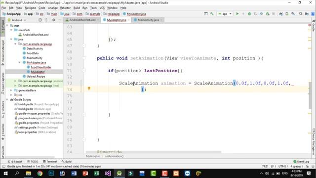Screen dimensions: 316x178
Task: Collapse the app module tree node
Action: [7, 25]
